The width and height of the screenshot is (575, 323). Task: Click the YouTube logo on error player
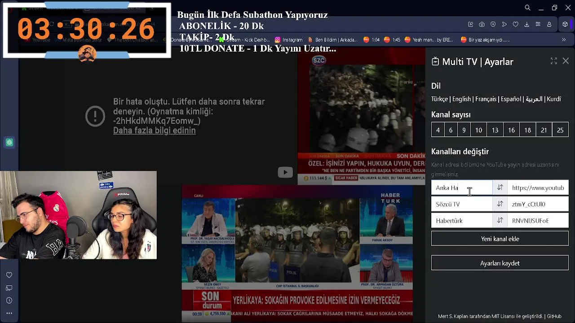tap(285, 172)
